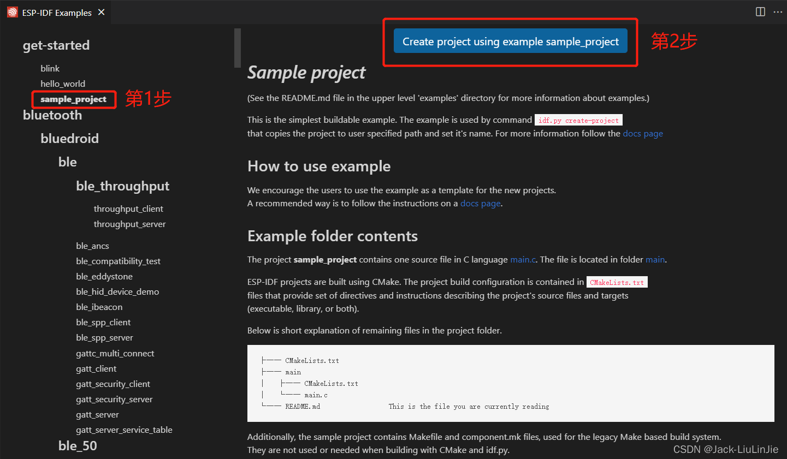Open the throughput_server example
Screen dimensions: 787x459
coord(129,224)
